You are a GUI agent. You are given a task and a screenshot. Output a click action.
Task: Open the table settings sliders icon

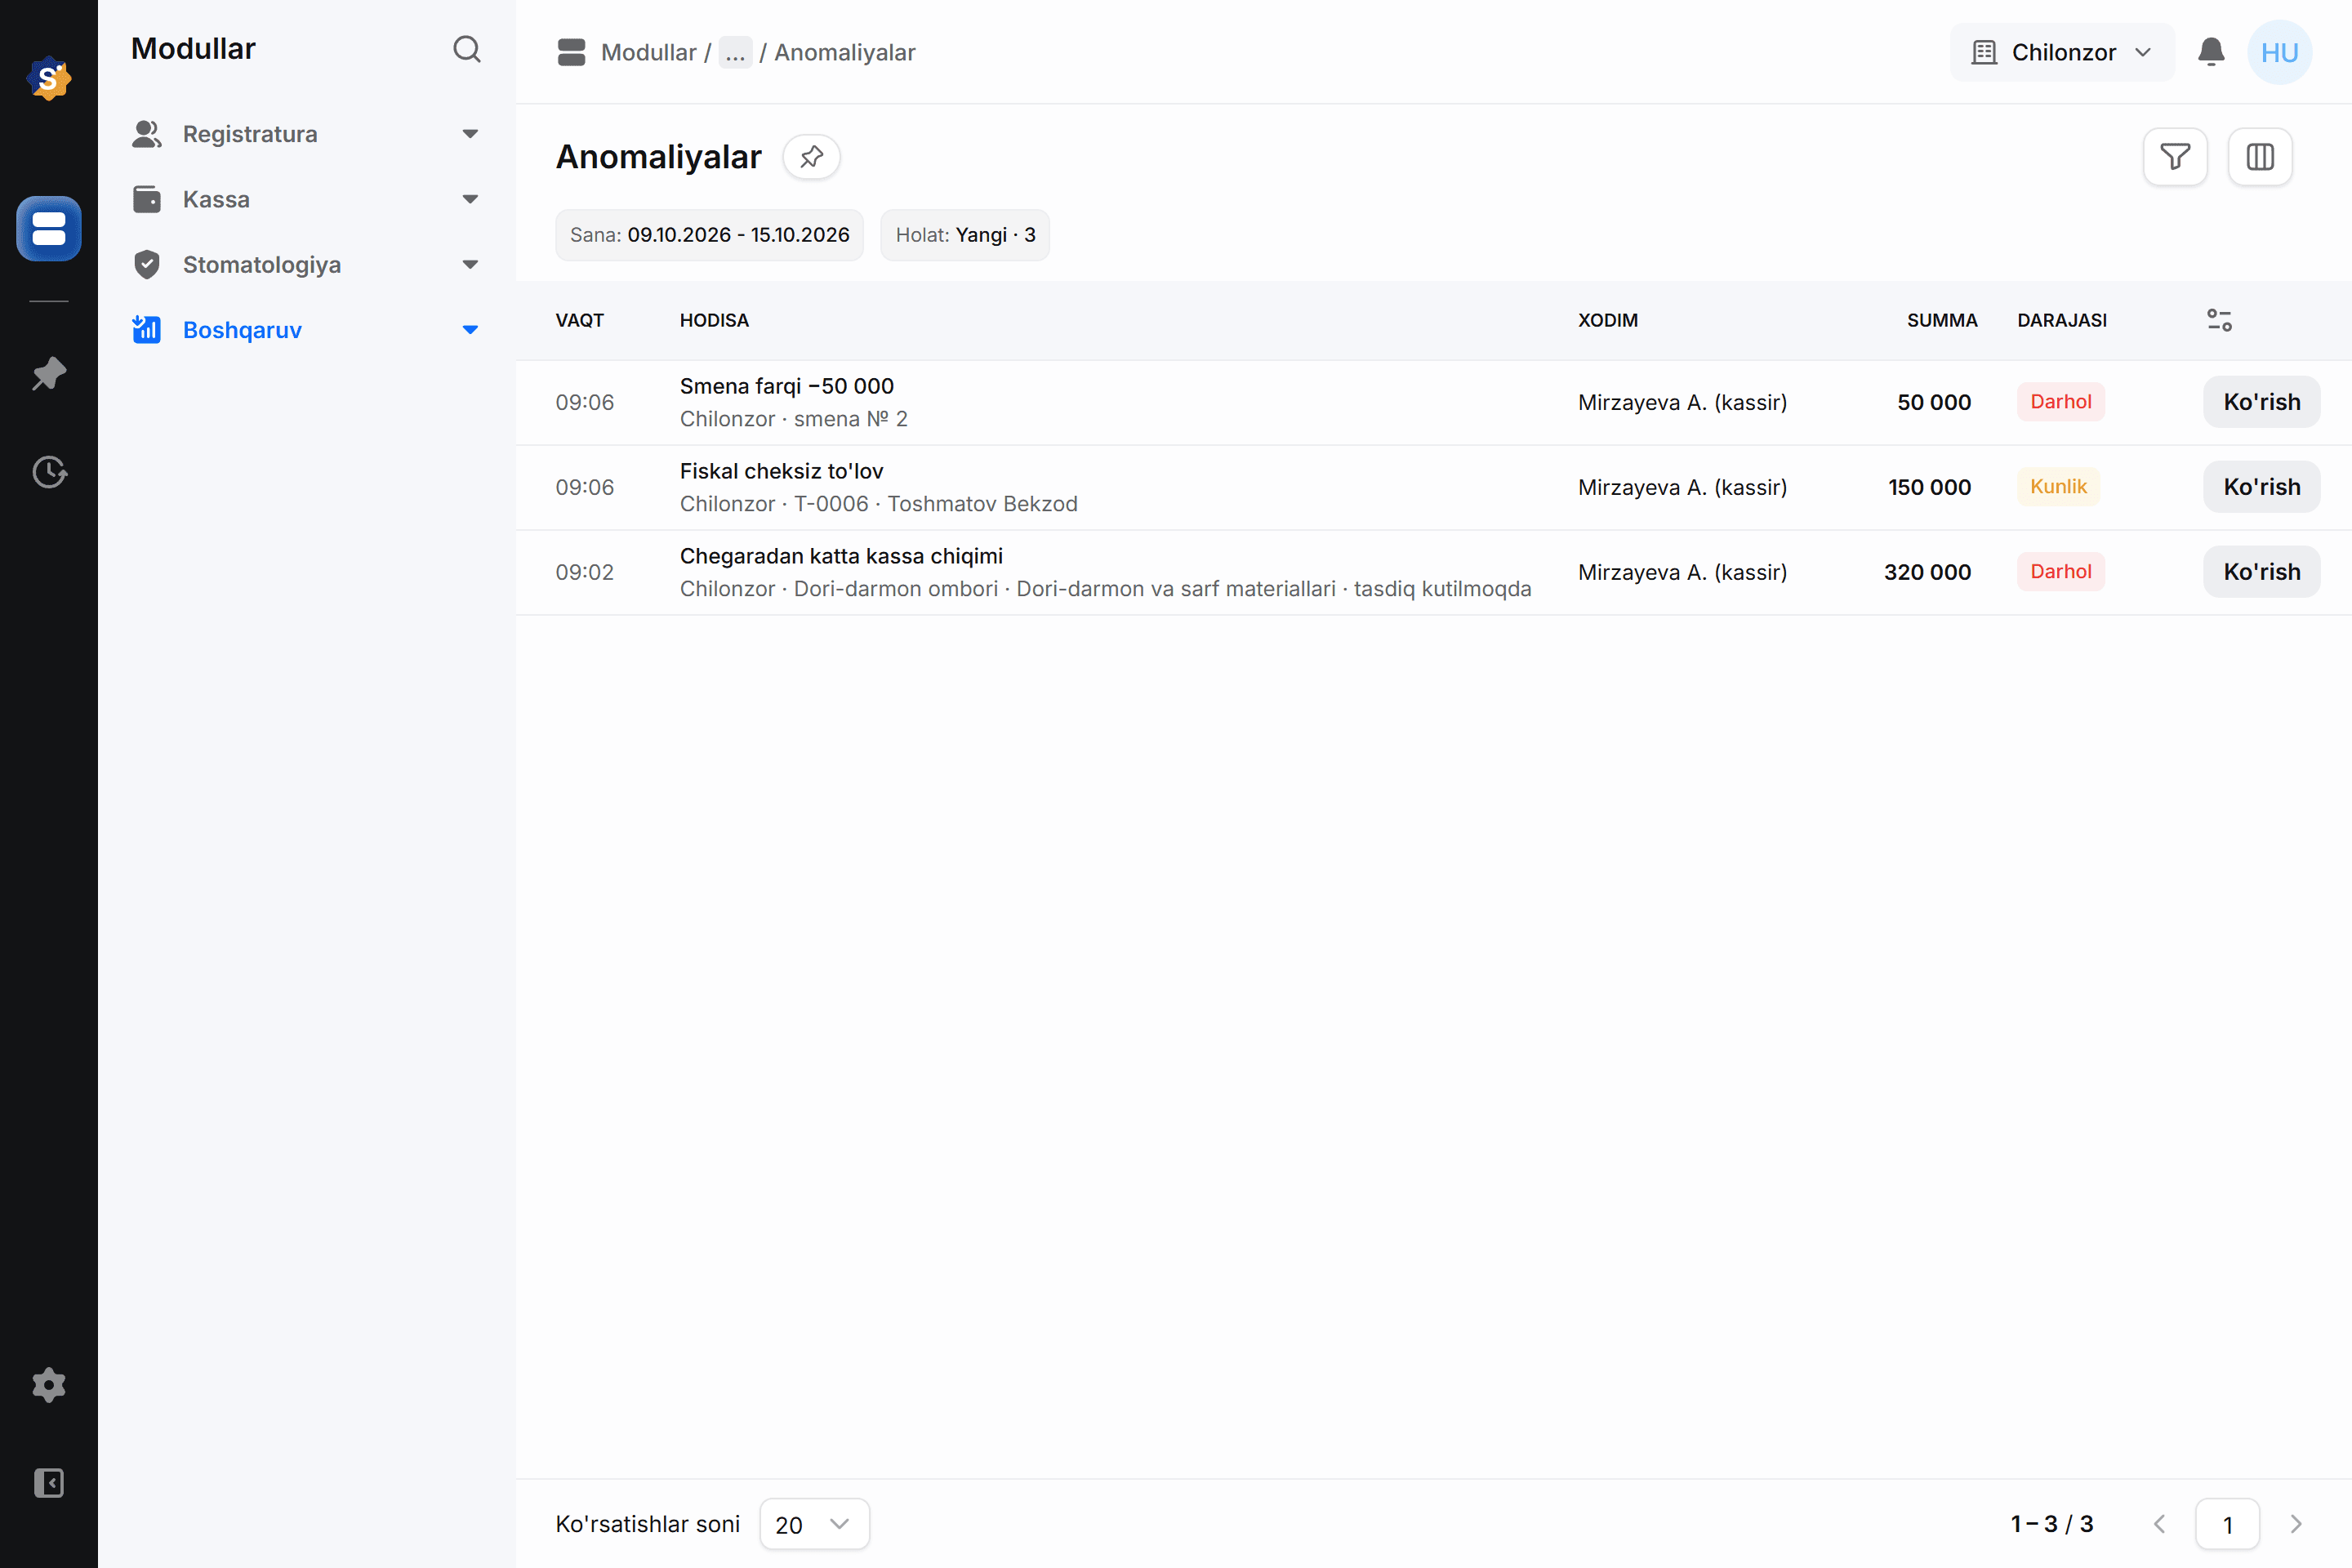point(2219,320)
